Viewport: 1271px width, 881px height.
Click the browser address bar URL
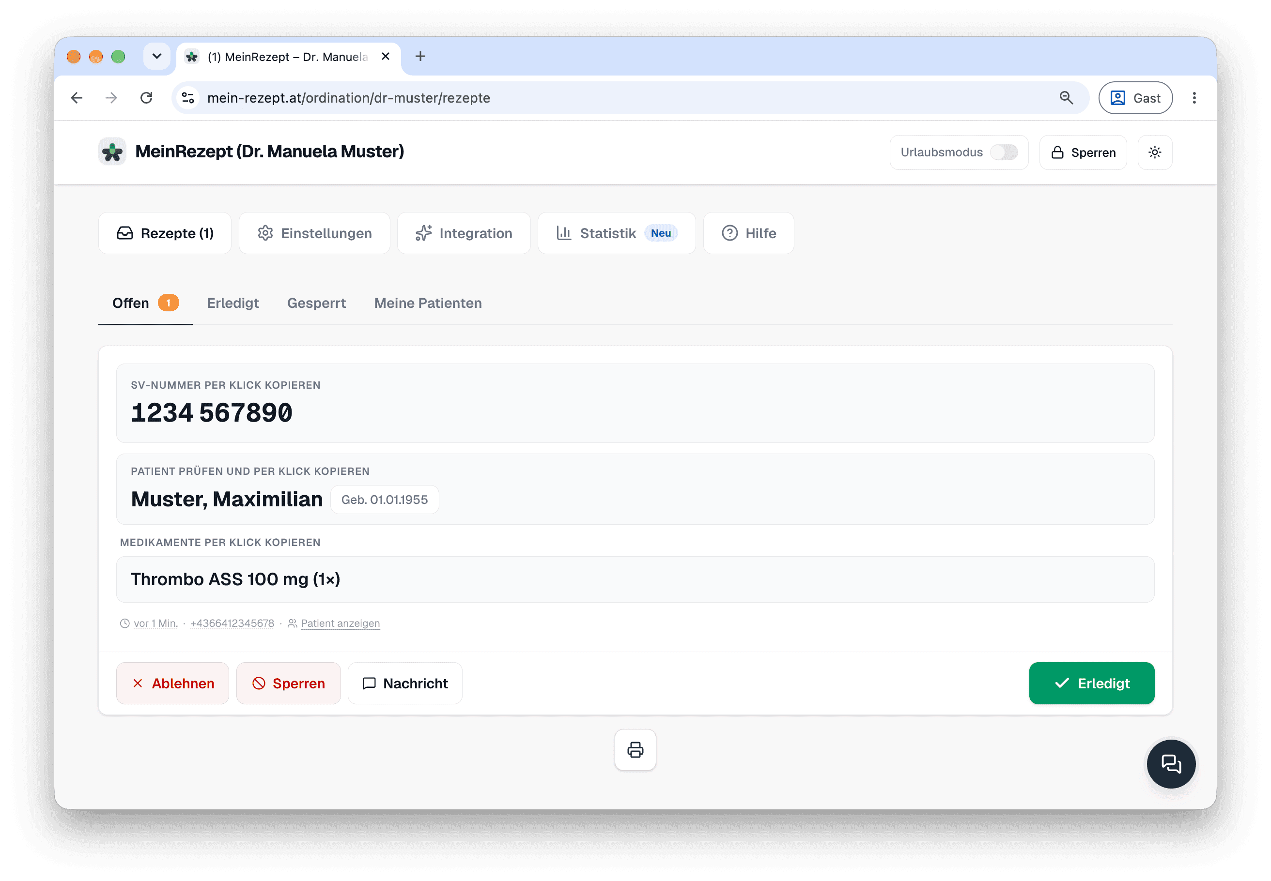click(x=349, y=98)
